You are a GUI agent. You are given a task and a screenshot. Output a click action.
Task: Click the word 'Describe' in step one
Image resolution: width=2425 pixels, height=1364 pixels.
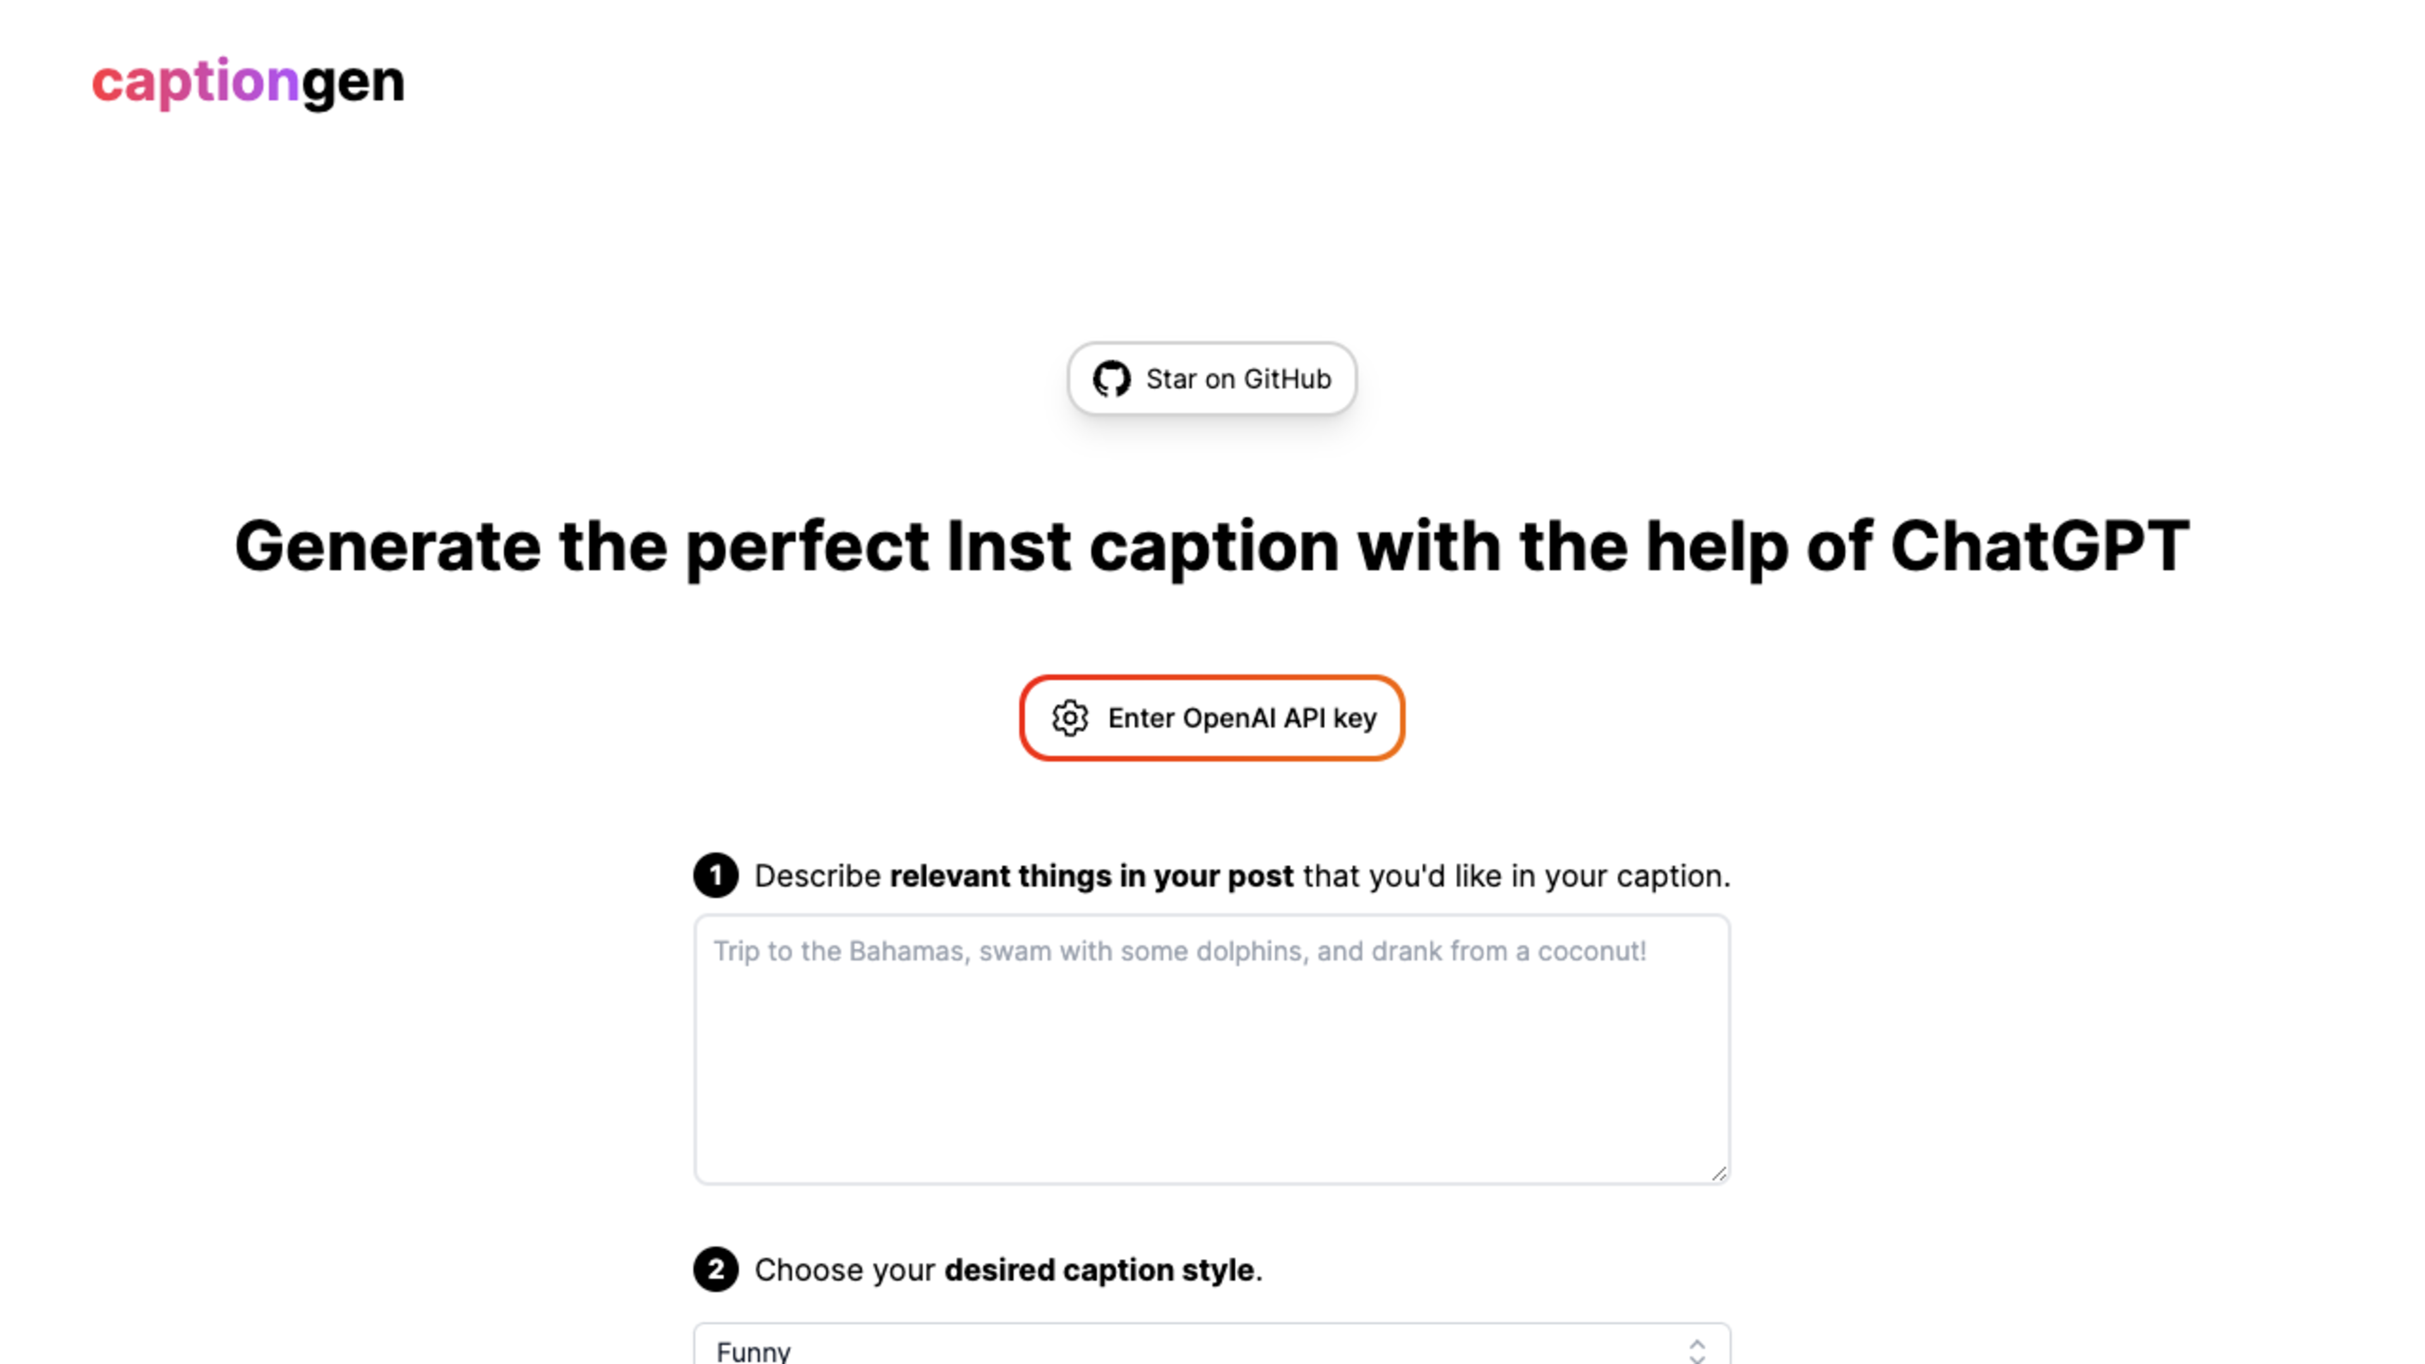[817, 876]
